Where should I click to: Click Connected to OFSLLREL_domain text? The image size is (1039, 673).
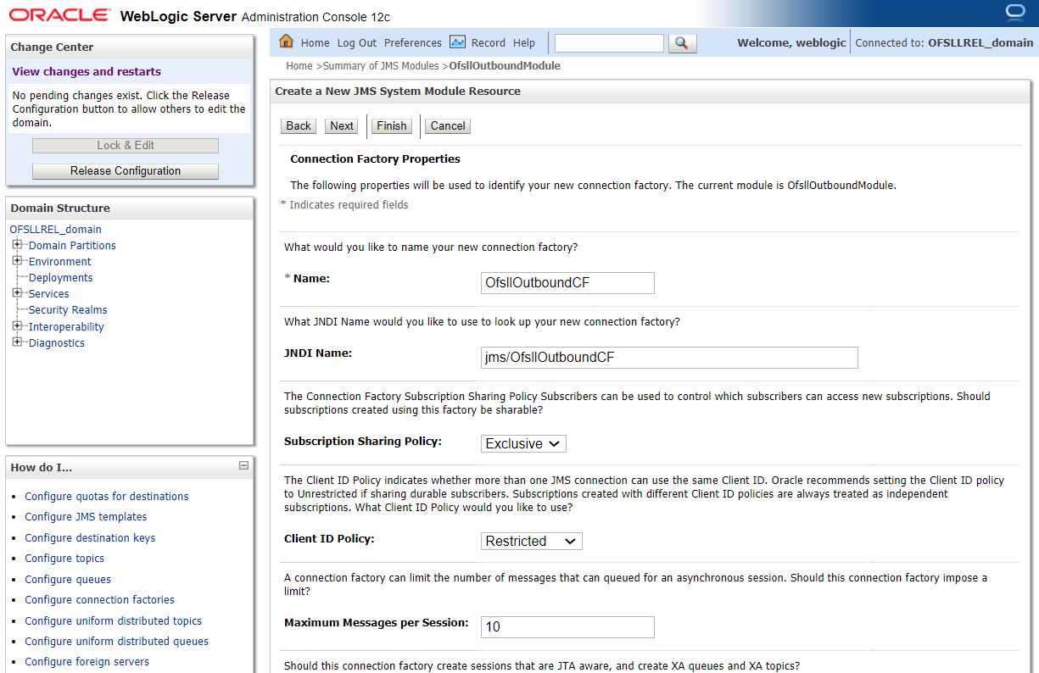(944, 42)
